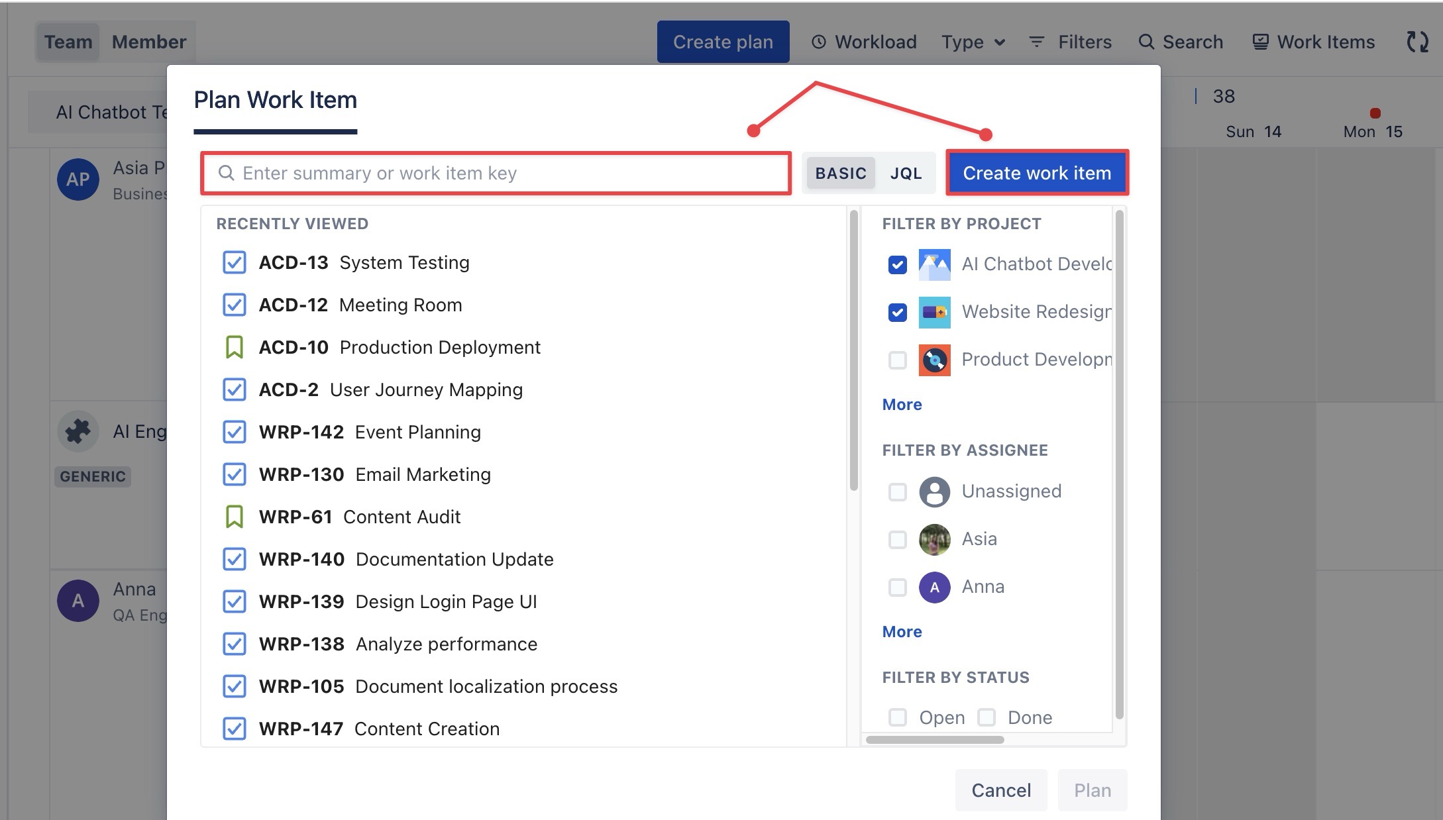Uncheck the Website Redesign project filter
The height and width of the screenshot is (820, 1443).
pos(897,312)
